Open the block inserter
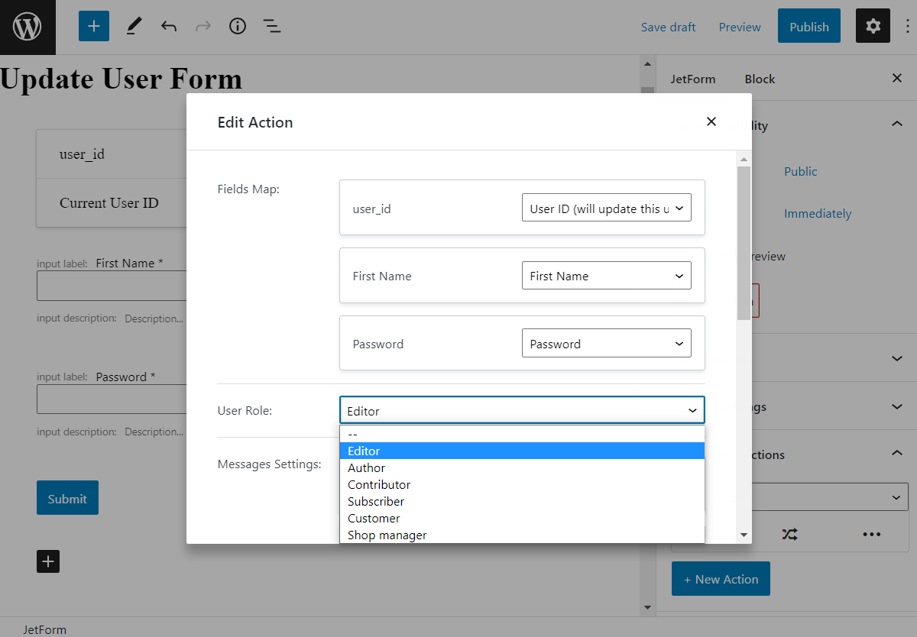 [93, 26]
